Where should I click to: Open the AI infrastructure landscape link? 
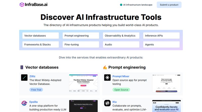click(x=138, y=5)
